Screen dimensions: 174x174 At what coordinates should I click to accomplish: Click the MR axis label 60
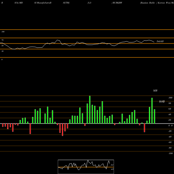(x=170, y=109)
